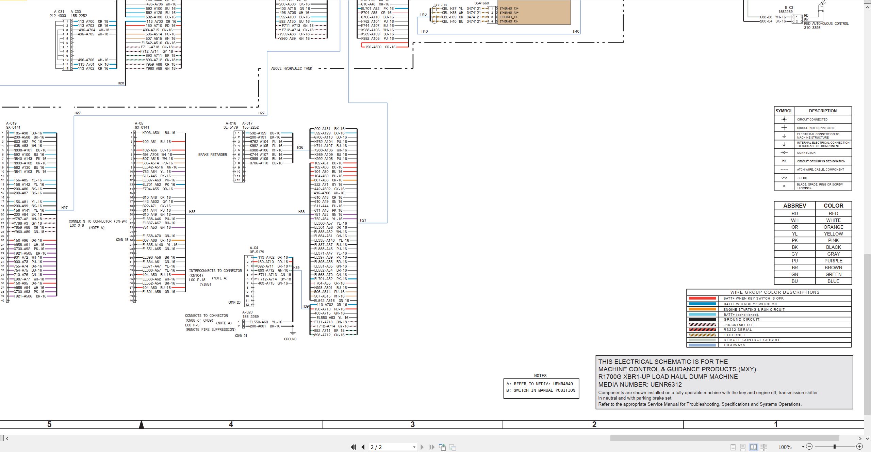Click the ABOVE HYDRAULIC TANK label
The height and width of the screenshot is (452, 871).
292,68
